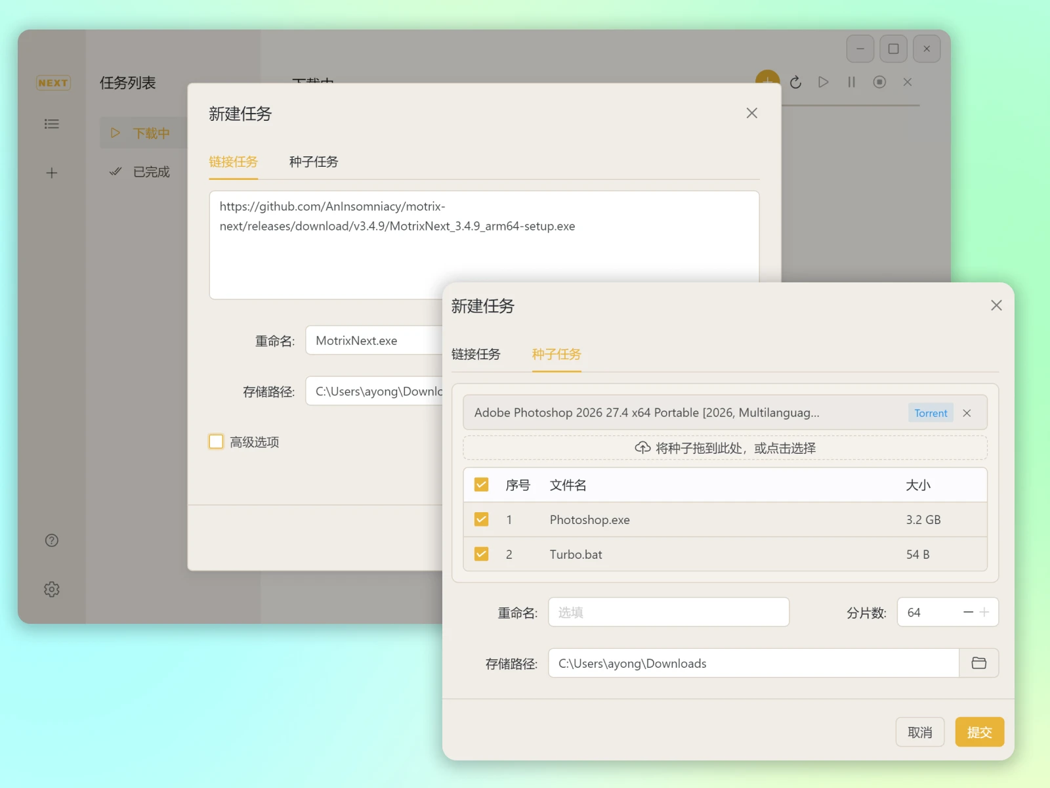Toggle the select-all files header checkbox
The height and width of the screenshot is (788, 1050).
(481, 485)
